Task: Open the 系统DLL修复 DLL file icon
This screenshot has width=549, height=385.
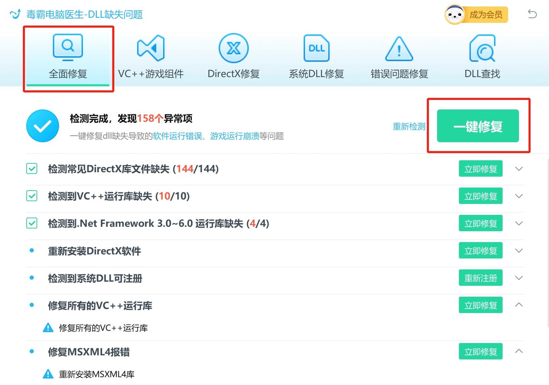Action: coord(316,48)
